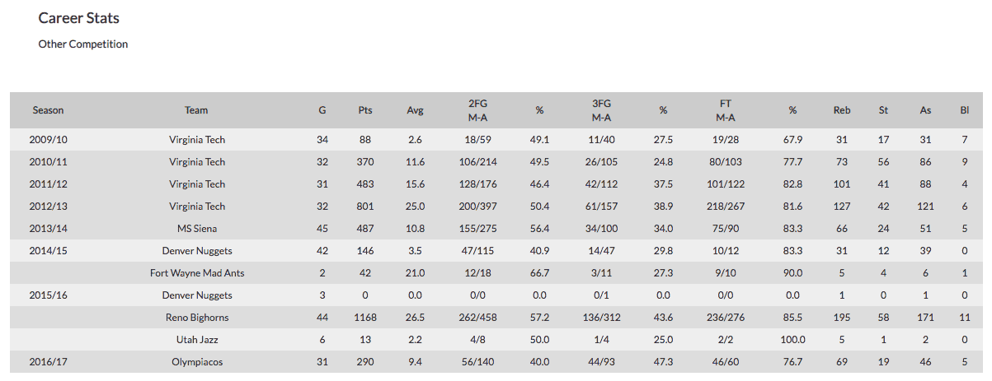Screen dimensions: 992x381
Task: Open the Other Competition section label
Action: 83,44
